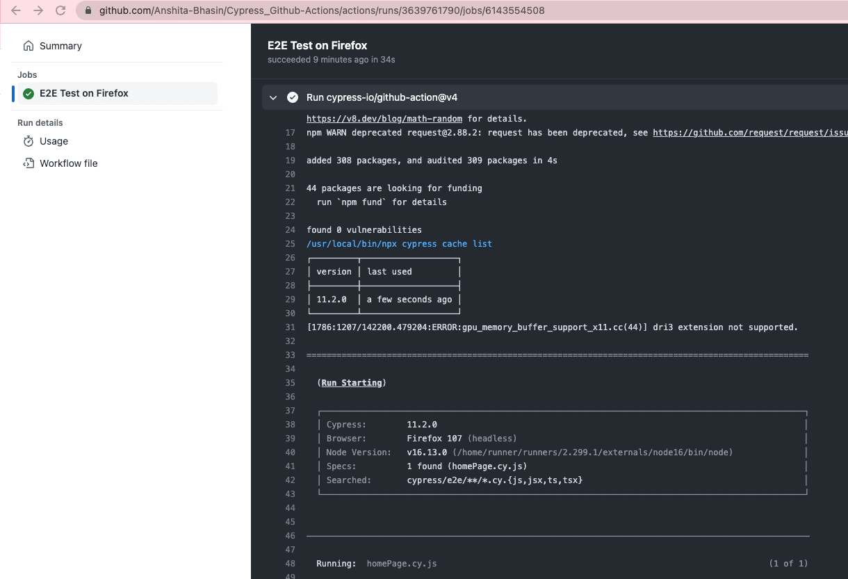The height and width of the screenshot is (579, 848).
Task: Click the browser back arrow
Action: click(x=15, y=10)
